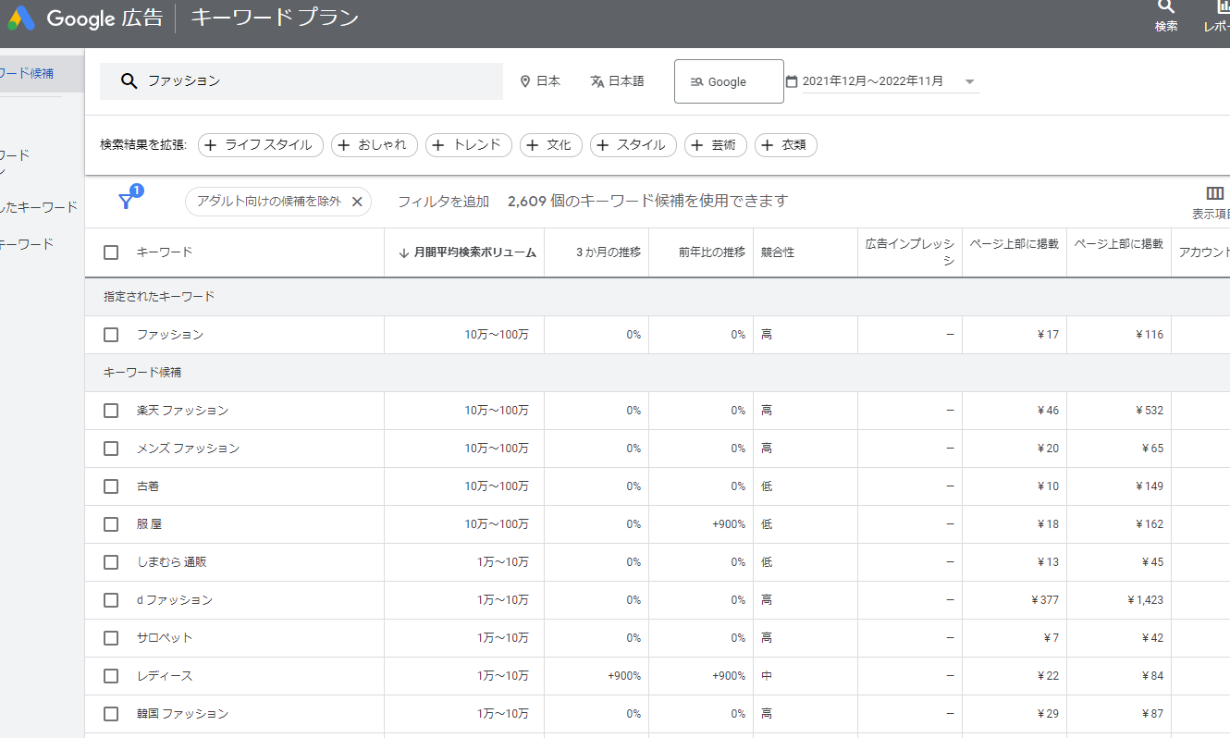1230x738 pixels.
Task: Check the メンズ ファッション row
Action: pos(111,449)
